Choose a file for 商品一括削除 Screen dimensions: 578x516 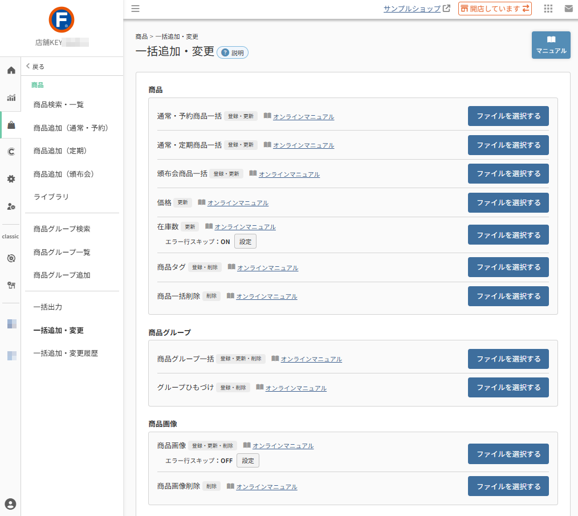[x=508, y=296]
